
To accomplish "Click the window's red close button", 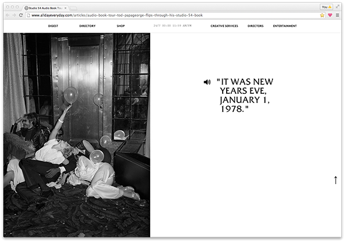I will click(8, 7).
